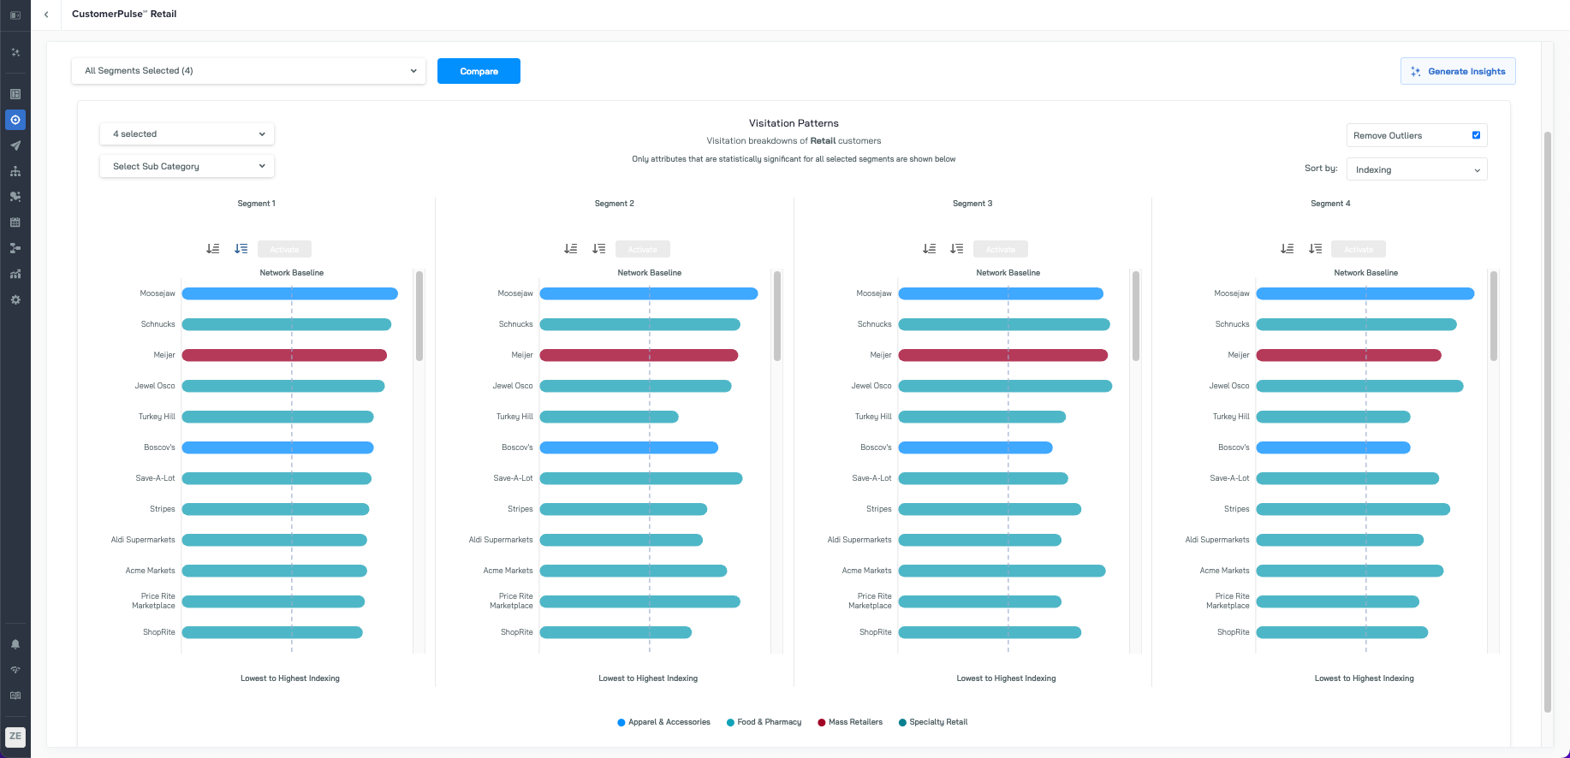Click 'Visitation Patterns' title text
This screenshot has width=1570, height=758.
pos(794,123)
